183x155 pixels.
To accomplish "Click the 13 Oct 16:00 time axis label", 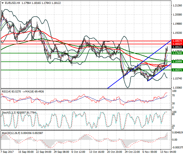I will pyautogui.click(x=97, y=152).
